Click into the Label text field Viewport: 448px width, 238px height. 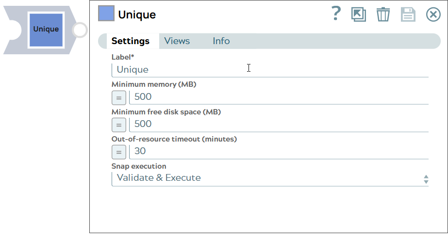(270, 70)
